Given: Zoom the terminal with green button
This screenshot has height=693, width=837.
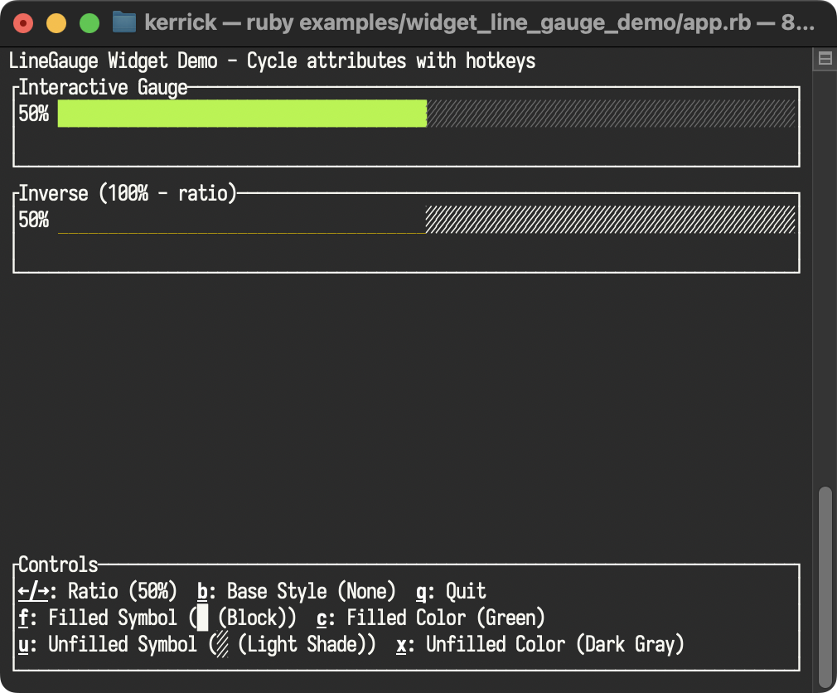Looking at the screenshot, I should pyautogui.click(x=90, y=23).
